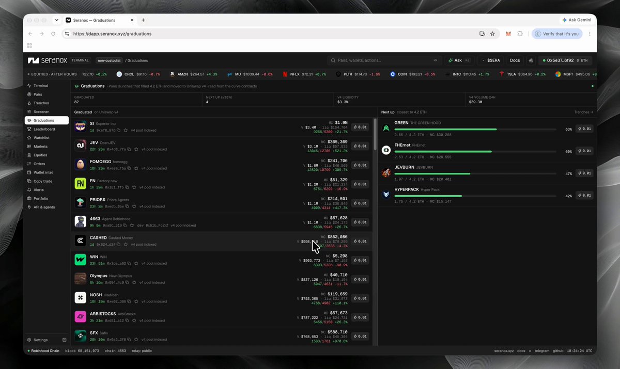Click the GREEN graduation progress bar

[475, 129]
